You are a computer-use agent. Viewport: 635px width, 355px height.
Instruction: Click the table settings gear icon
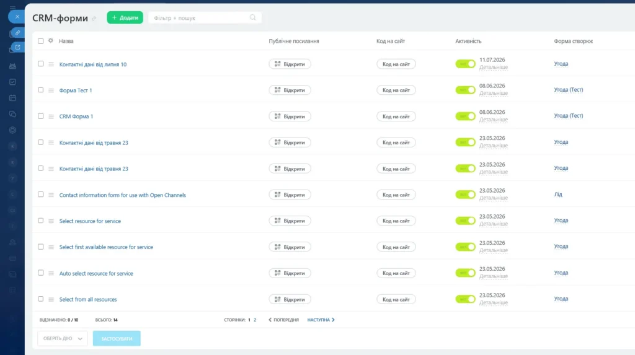[51, 40]
